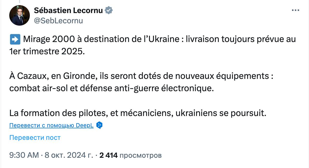Click the "Перевести пост" link
309x168 pixels.
click(35, 138)
